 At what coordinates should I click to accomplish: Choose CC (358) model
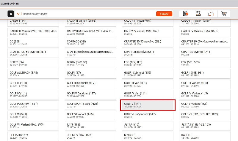33,43
